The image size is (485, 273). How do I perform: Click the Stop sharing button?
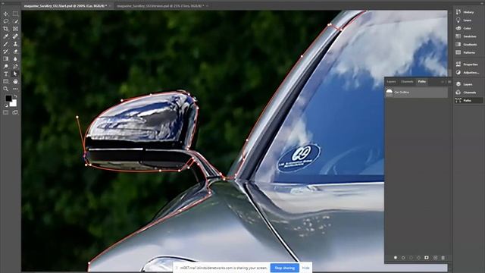tap(285, 268)
